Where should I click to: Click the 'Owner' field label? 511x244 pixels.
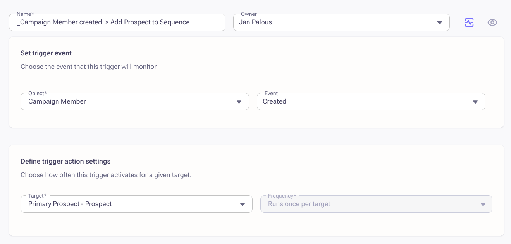pos(249,14)
